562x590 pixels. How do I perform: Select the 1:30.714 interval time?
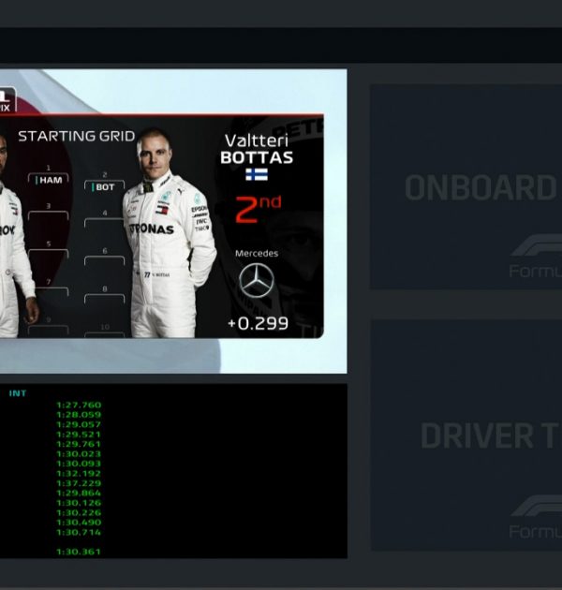79,533
